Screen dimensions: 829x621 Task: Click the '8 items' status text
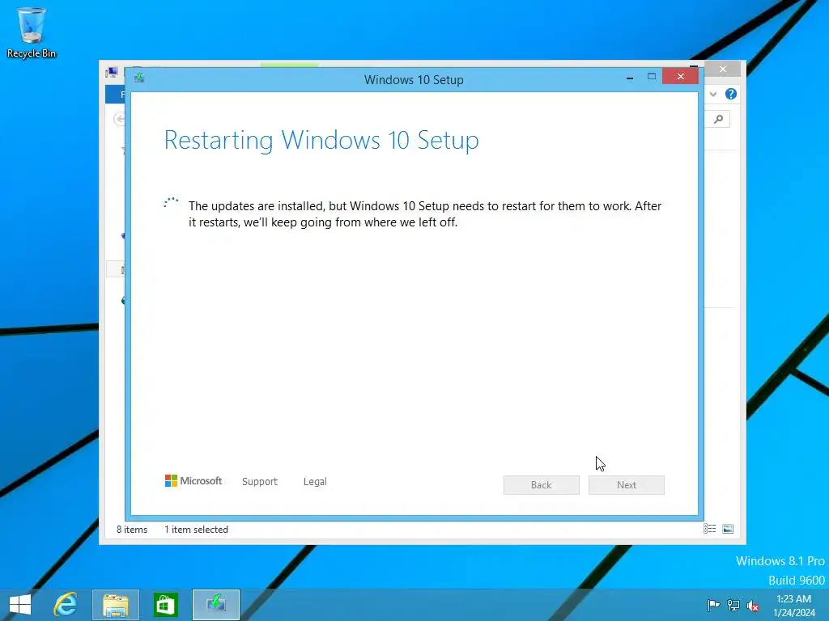(132, 529)
